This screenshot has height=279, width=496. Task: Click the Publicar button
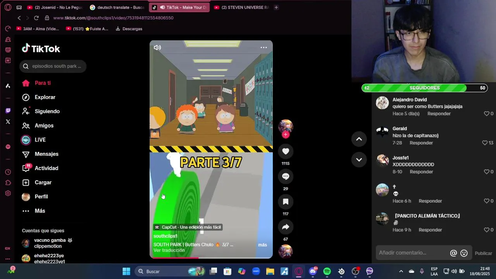(x=483, y=253)
